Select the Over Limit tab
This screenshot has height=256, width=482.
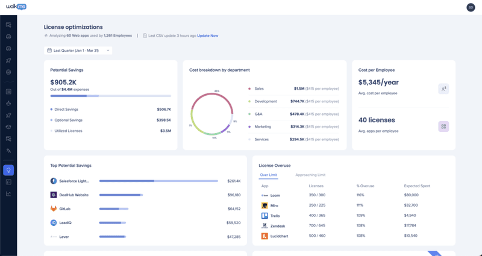pos(268,175)
